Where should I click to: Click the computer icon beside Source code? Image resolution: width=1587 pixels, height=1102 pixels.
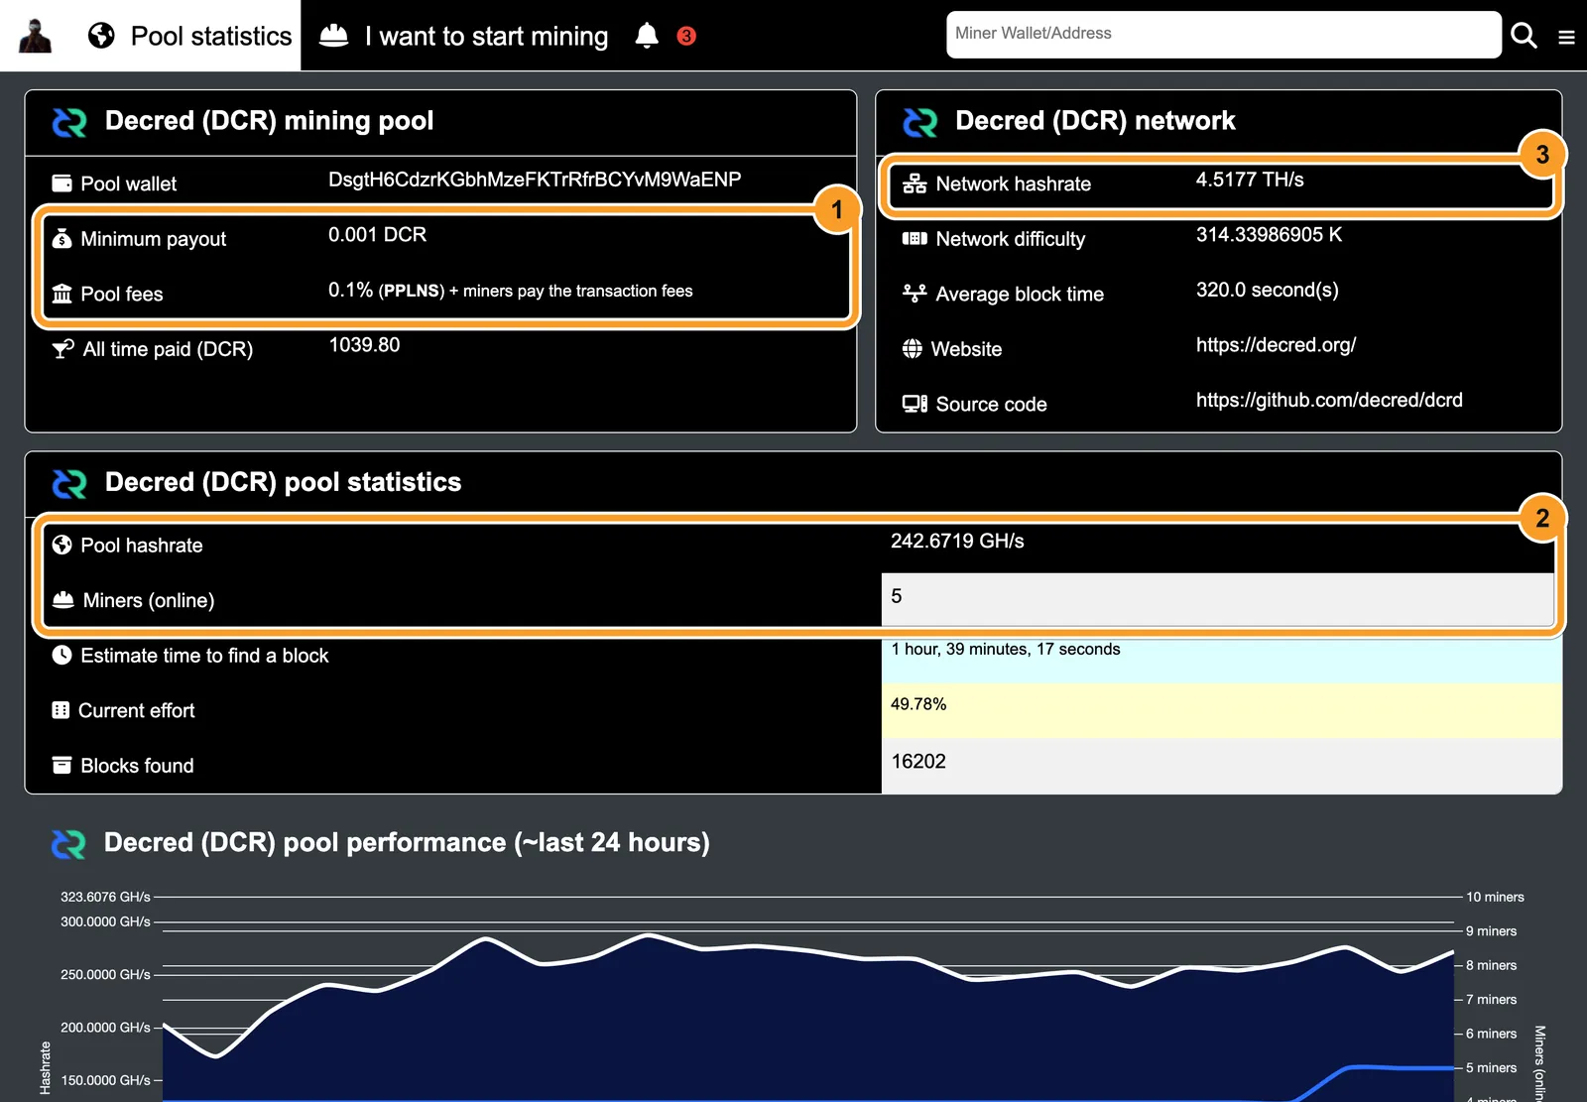(915, 404)
